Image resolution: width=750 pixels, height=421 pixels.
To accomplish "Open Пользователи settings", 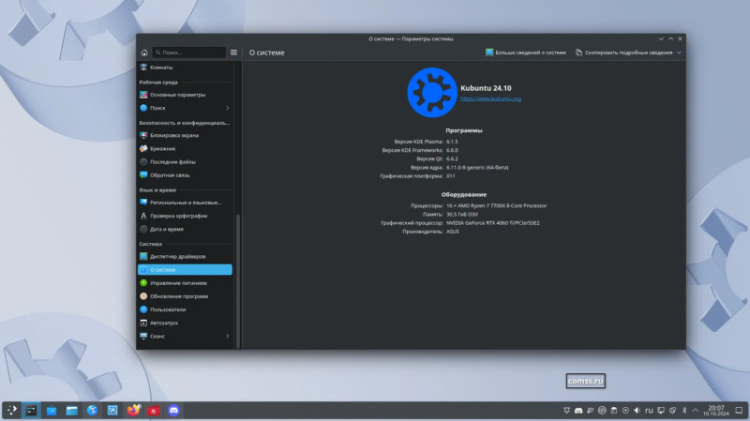I will (185, 309).
